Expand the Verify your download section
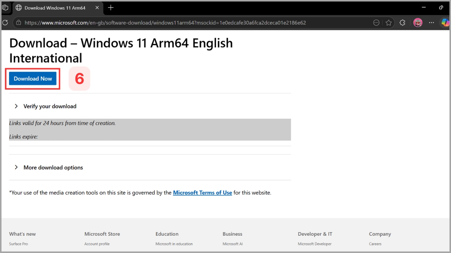The image size is (451, 253). (x=50, y=106)
